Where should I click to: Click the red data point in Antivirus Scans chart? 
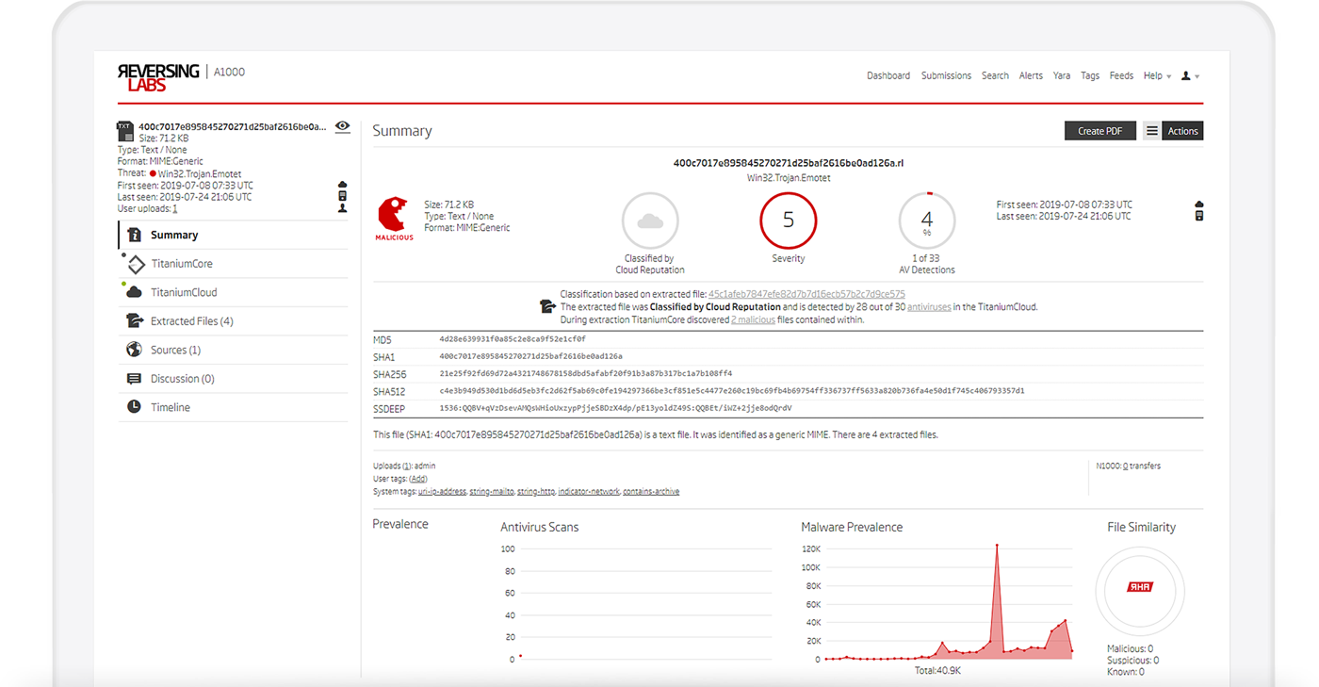520,656
